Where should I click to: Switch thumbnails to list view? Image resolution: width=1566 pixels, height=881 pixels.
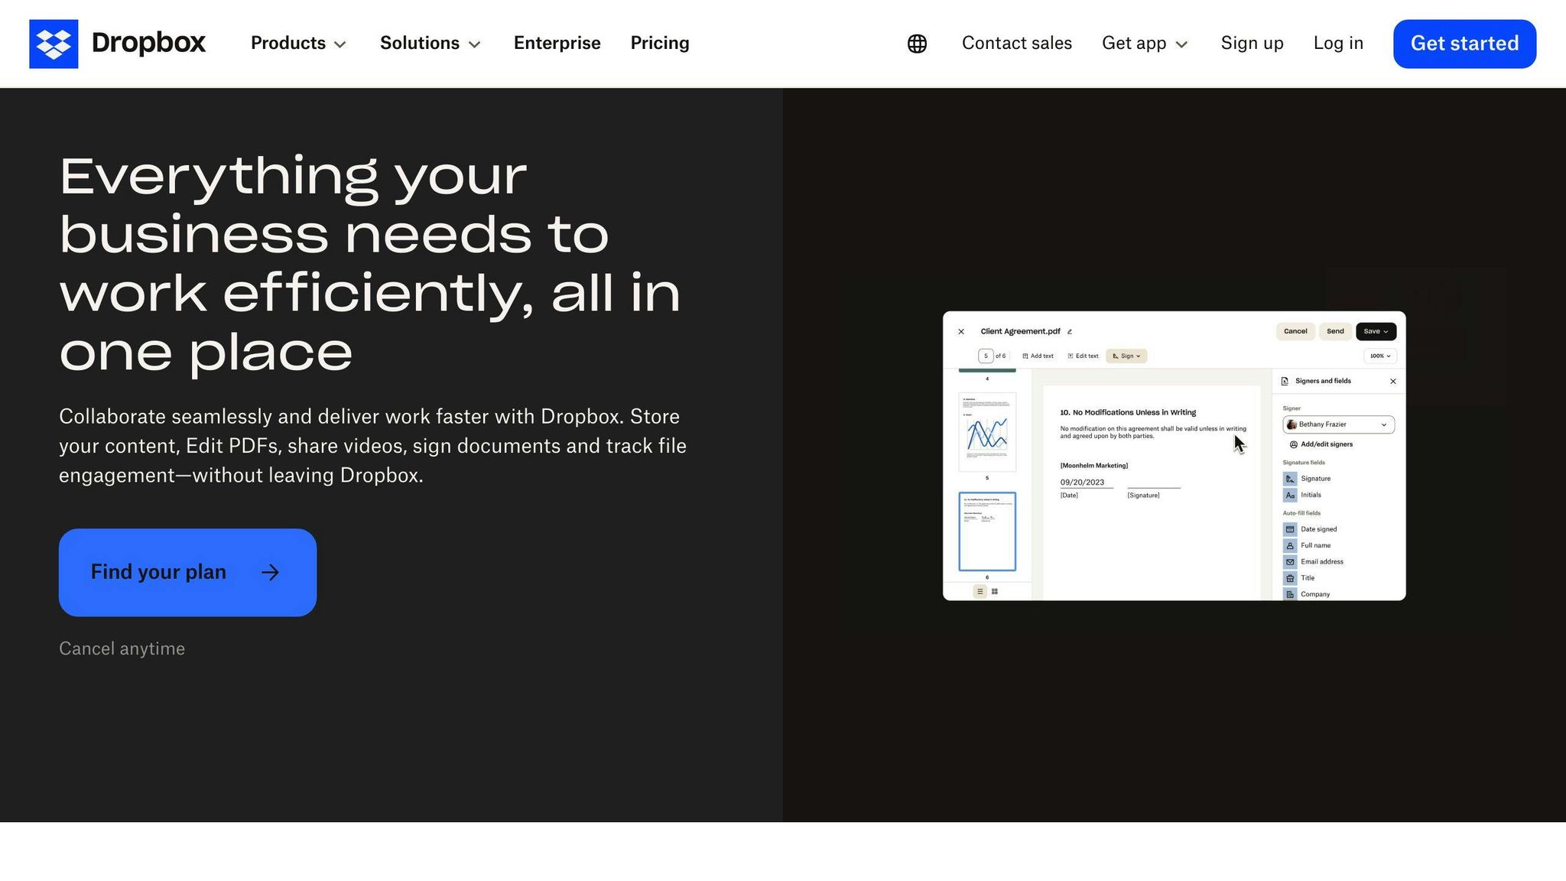[x=980, y=591]
